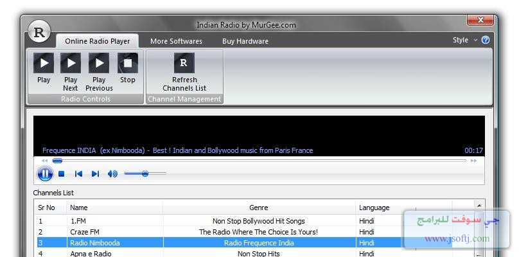This screenshot has height=257, width=519.
Task: Click the Play Next ribbon button
Action: 71,73
